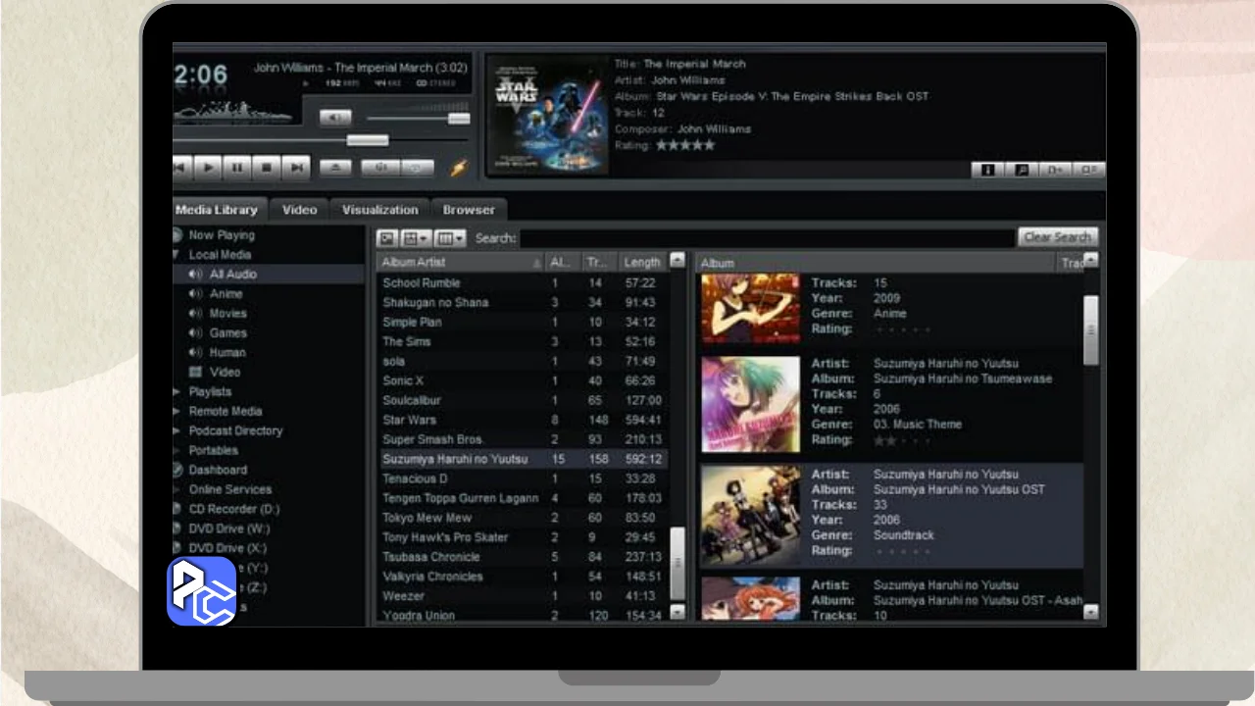Click the seek bar handle
This screenshot has height=706, width=1255.
[368, 140]
